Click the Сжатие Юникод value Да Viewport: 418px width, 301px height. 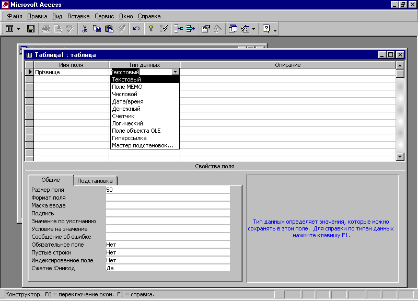(x=168, y=268)
